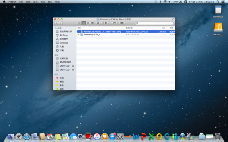228x142 pixels.
Task: Open Notification Center from menu bar
Action: click(x=223, y=2)
